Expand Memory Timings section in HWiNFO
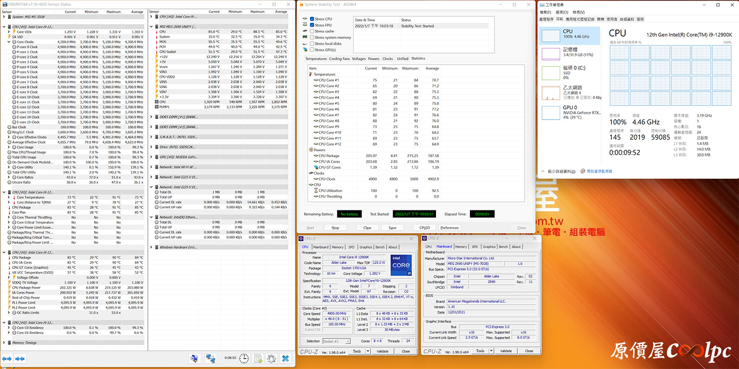Screen dimensions: 739x369 [x=4, y=343]
